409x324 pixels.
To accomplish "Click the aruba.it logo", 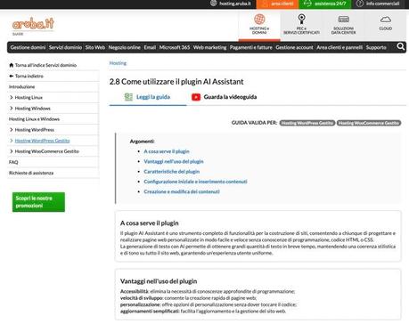I will pyautogui.click(x=33, y=24).
